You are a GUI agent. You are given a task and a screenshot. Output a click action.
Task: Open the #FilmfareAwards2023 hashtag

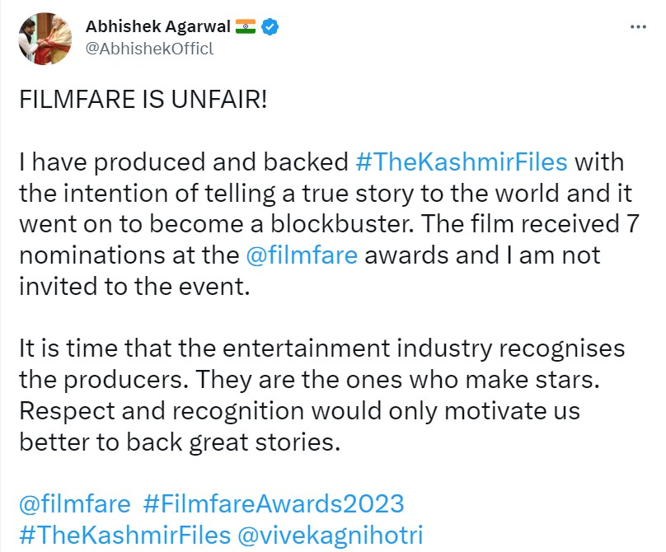point(273,502)
